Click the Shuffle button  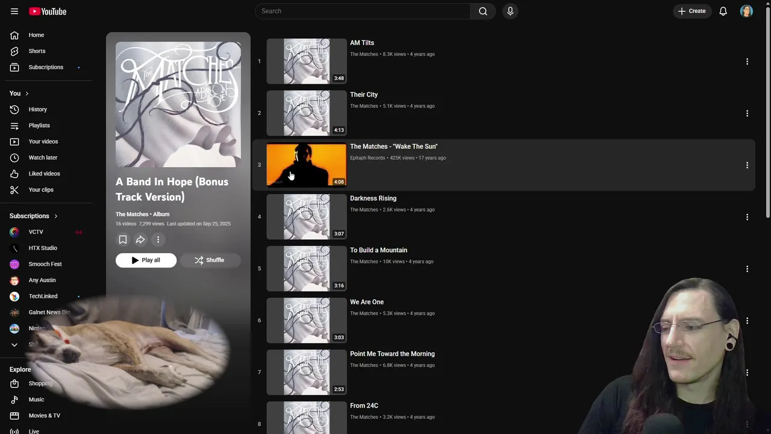210,260
